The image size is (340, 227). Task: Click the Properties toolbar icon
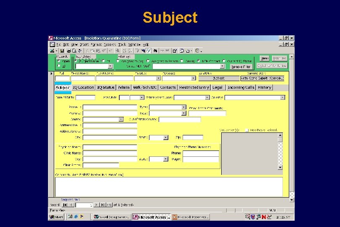[175, 51]
